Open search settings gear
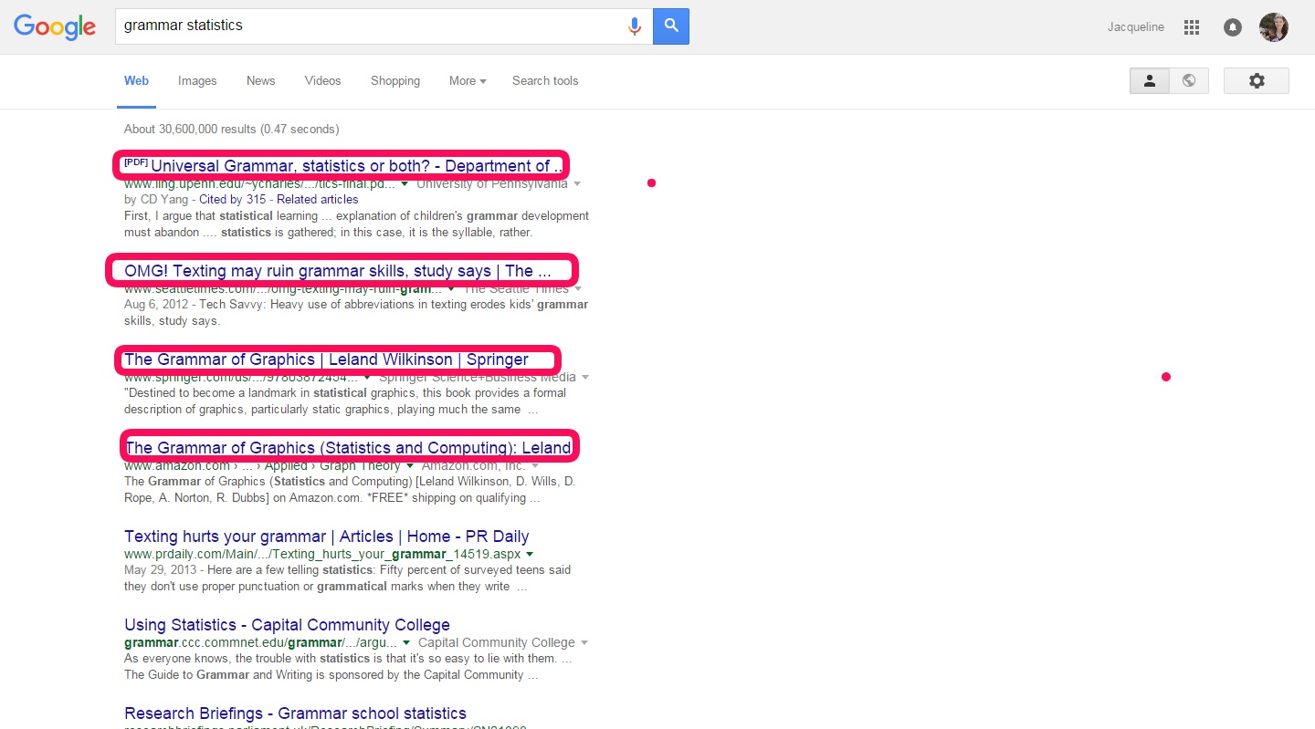This screenshot has height=729, width=1315. pyautogui.click(x=1257, y=81)
